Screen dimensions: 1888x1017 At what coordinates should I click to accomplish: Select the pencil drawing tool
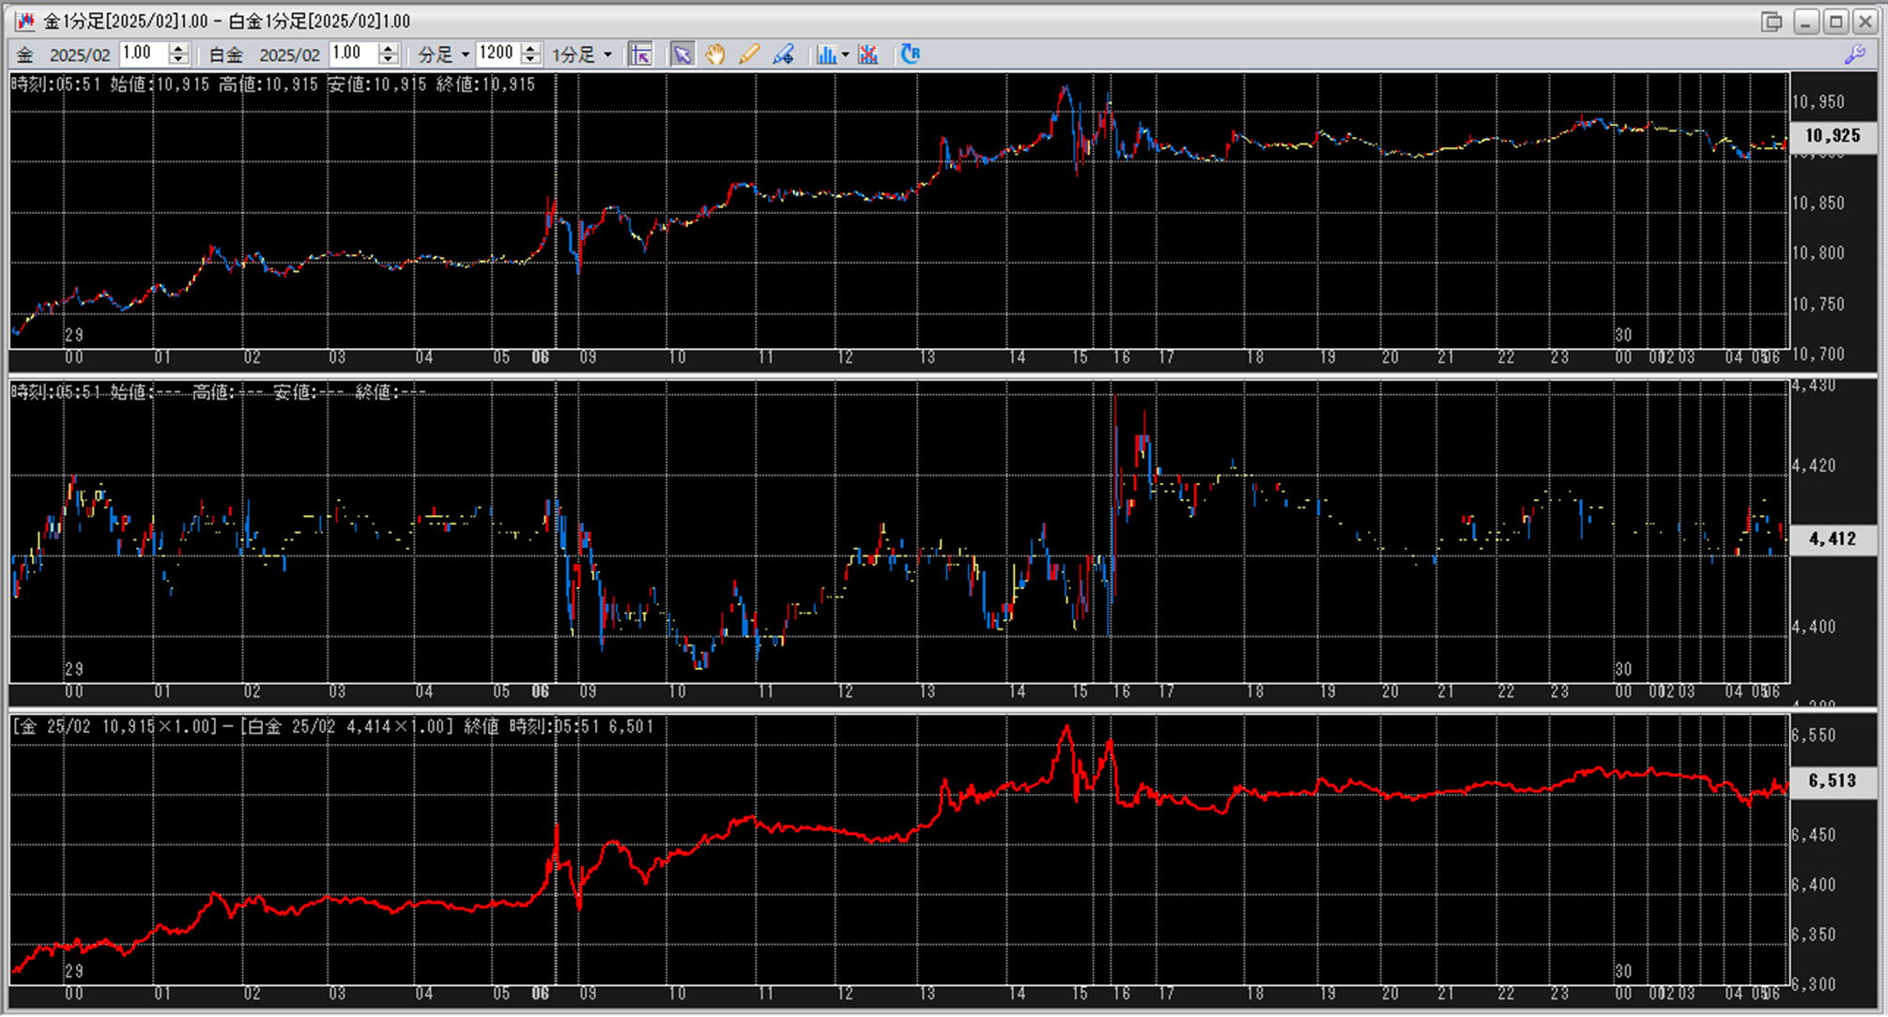click(x=748, y=54)
